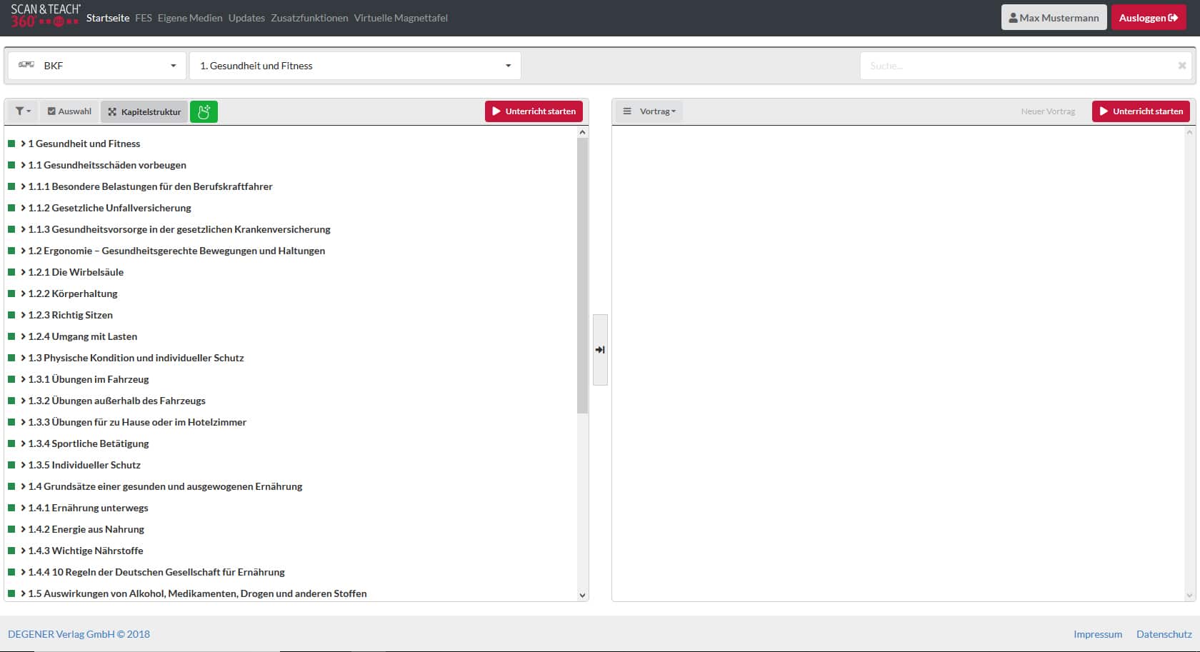1200x652 pixels.
Task: Start lesson from right Vortrag panel
Action: pos(1141,111)
